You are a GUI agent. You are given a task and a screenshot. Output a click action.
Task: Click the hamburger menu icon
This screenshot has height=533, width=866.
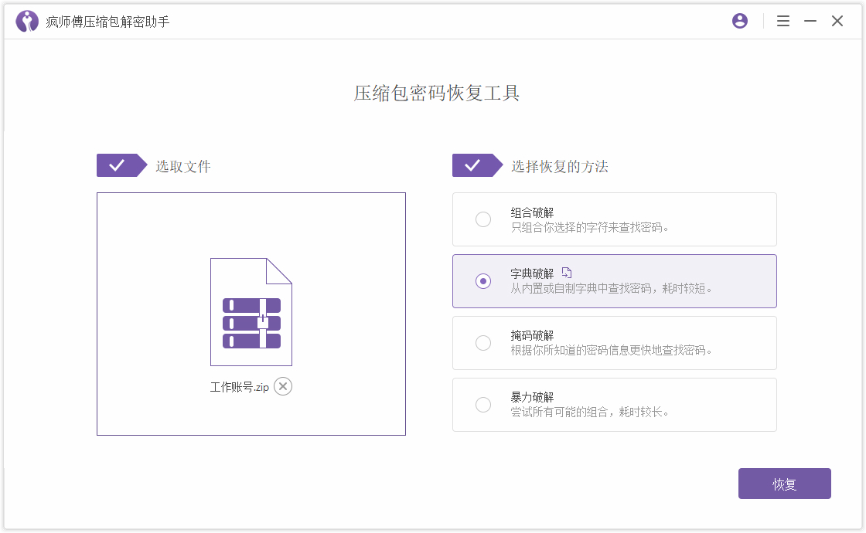tap(783, 21)
